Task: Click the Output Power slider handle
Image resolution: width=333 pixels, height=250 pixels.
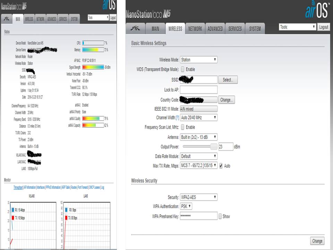Action: 214,147
